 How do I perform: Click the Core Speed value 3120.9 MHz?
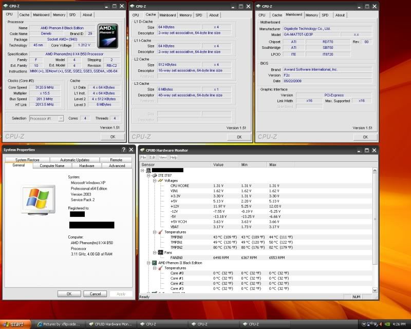pos(44,87)
